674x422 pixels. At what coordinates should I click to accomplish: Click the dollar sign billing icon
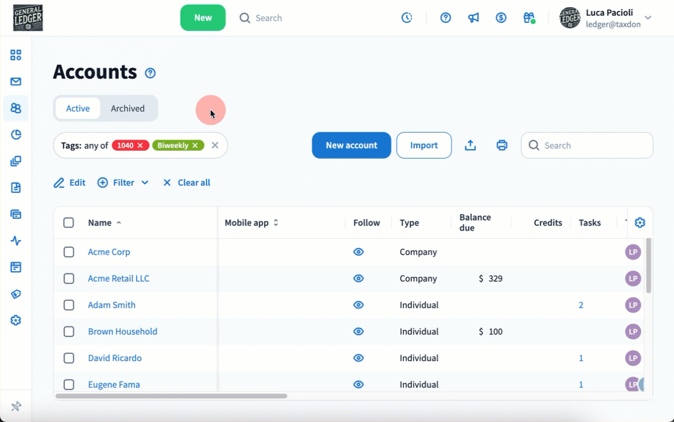tap(501, 18)
